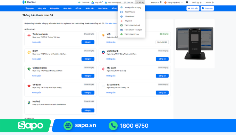Open Techcombank Hướng dẫn link
The image size is (236, 135).
(x=36, y=42)
